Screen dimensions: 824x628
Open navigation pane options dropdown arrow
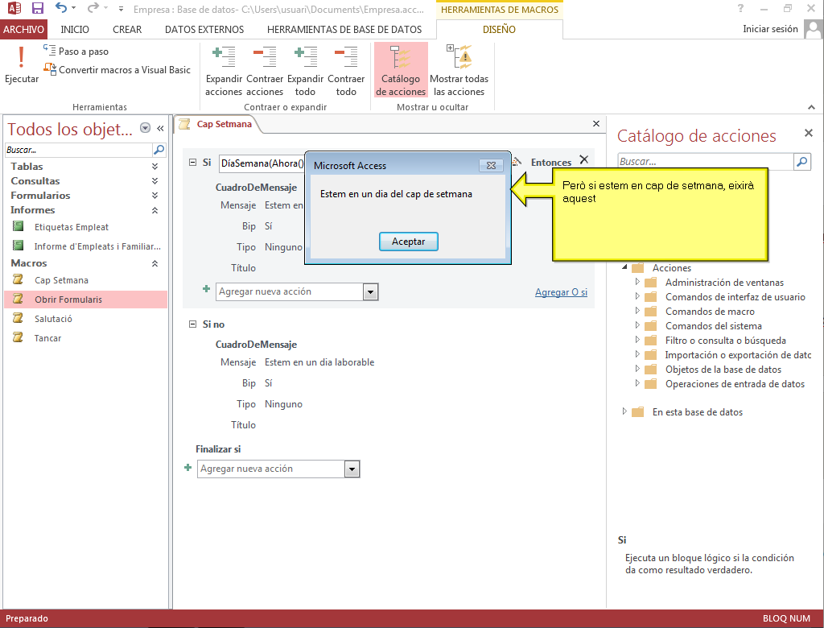(146, 128)
